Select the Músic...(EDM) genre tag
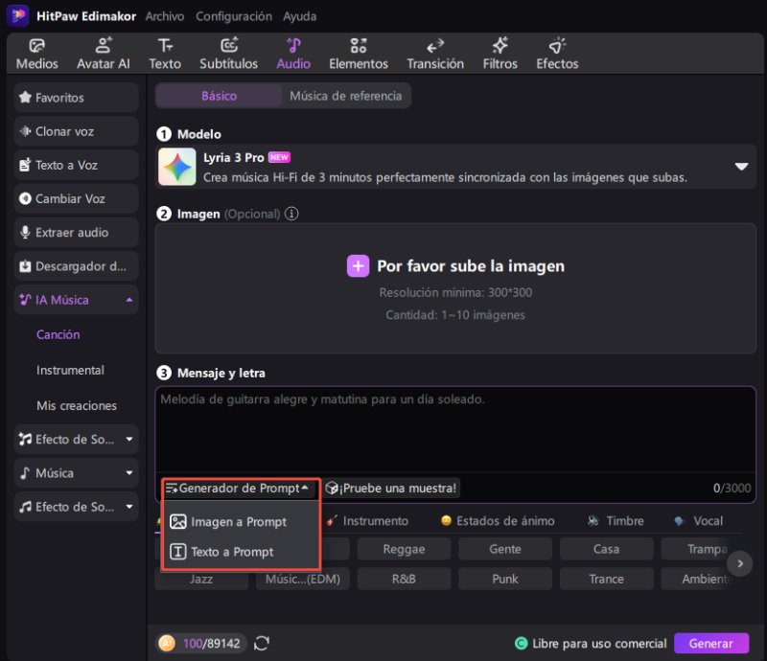Viewport: 767px width, 661px height. [x=302, y=580]
